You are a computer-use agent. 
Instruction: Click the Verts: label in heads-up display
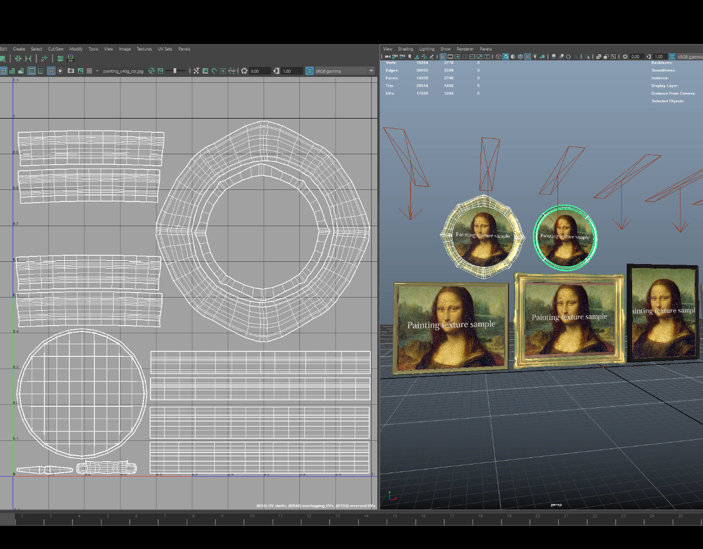tap(392, 63)
